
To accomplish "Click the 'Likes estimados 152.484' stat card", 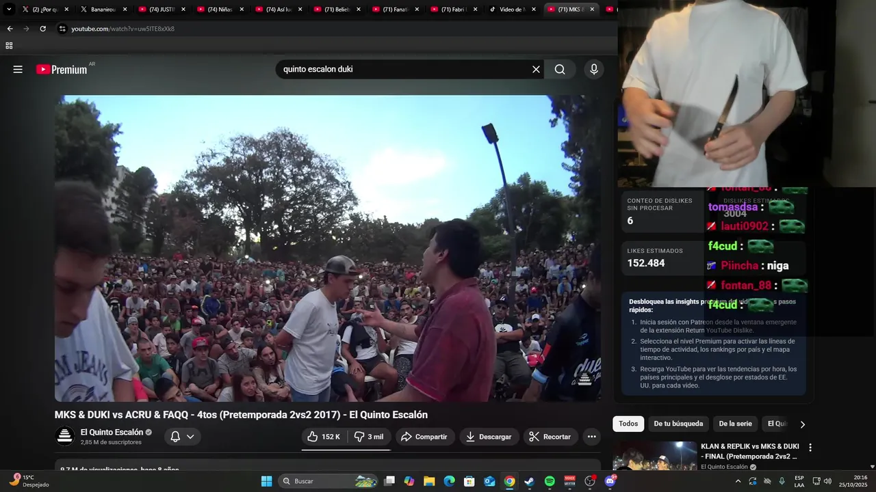I will click(x=661, y=258).
